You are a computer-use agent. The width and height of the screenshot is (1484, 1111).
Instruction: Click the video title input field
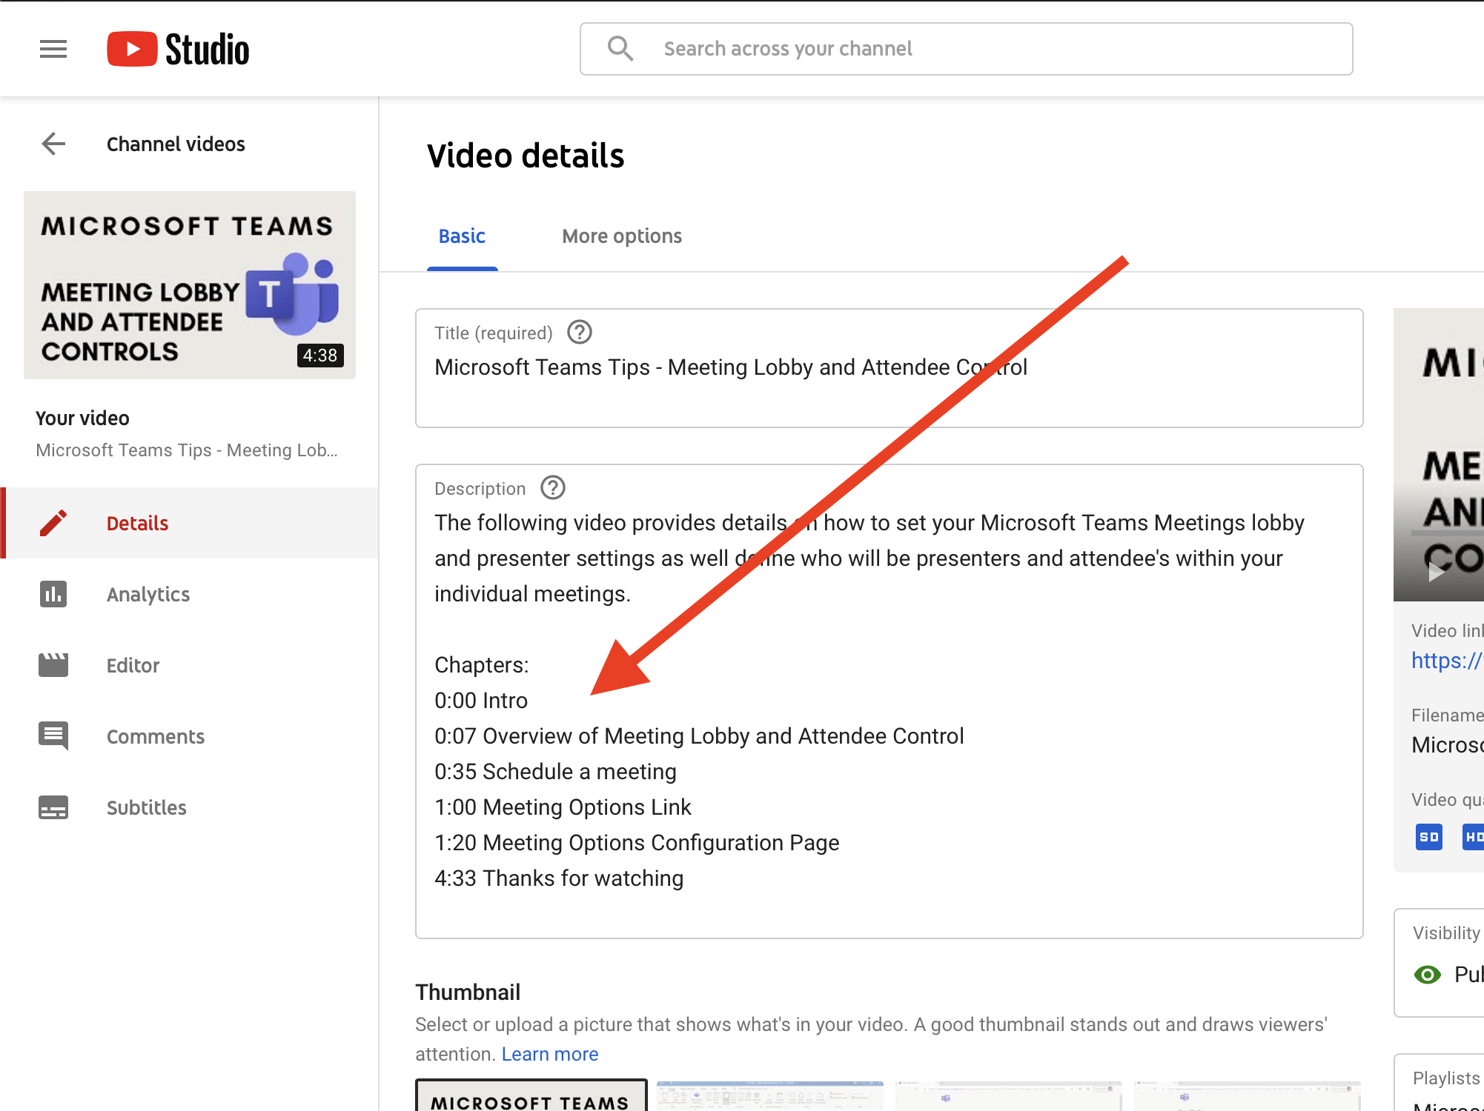coord(890,367)
